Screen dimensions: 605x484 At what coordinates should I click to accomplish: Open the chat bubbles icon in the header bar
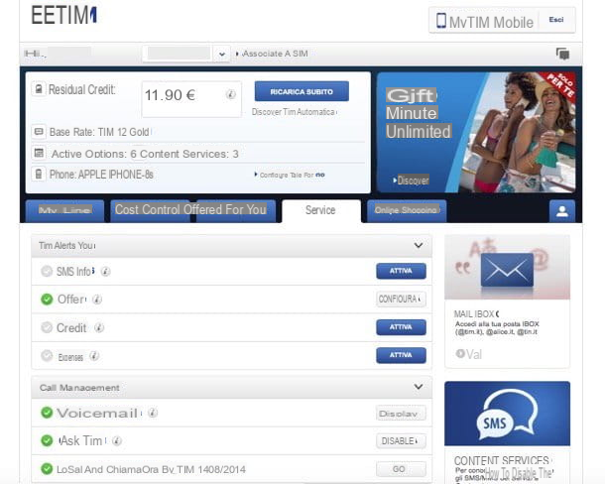tap(562, 54)
